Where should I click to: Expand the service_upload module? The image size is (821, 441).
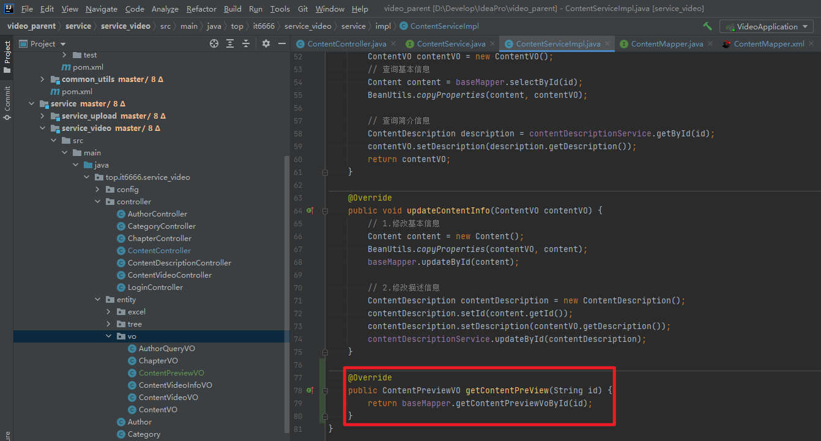click(x=42, y=116)
